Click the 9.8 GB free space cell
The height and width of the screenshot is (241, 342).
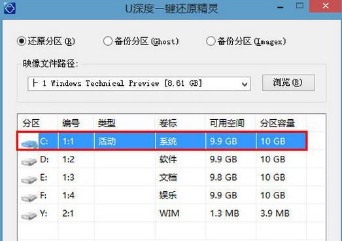coord(224,177)
